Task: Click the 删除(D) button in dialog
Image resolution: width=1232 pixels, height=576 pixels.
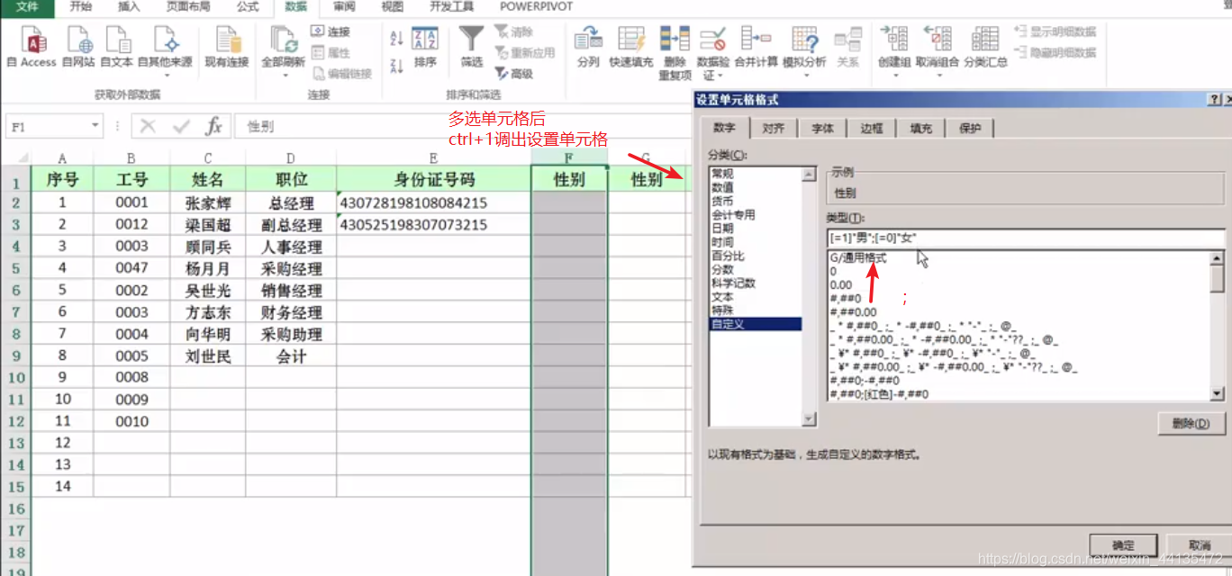Action: point(1191,424)
